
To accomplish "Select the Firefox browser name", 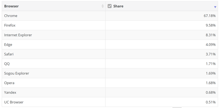I will (x=10, y=25).
